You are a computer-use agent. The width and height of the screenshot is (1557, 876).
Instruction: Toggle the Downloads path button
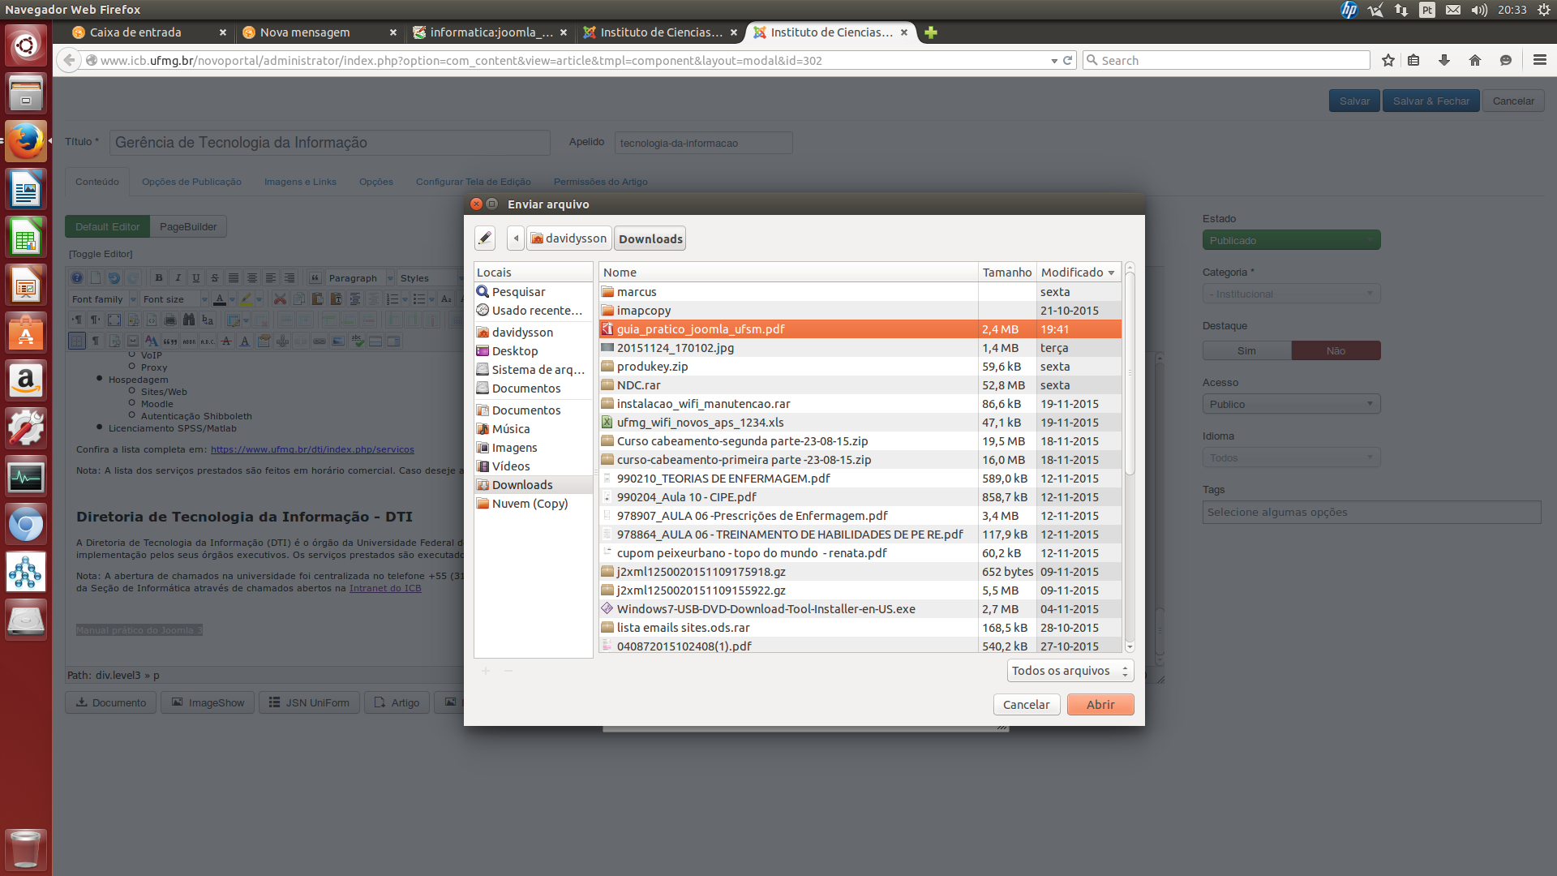650,238
